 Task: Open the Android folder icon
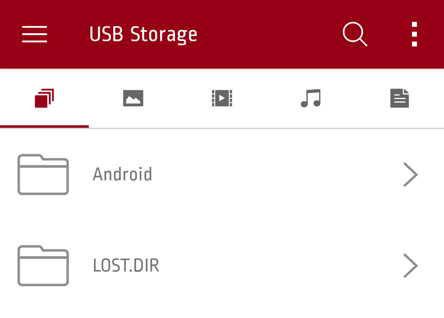coord(43,175)
